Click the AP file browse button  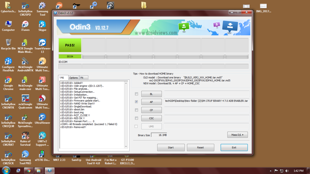coord(151,102)
